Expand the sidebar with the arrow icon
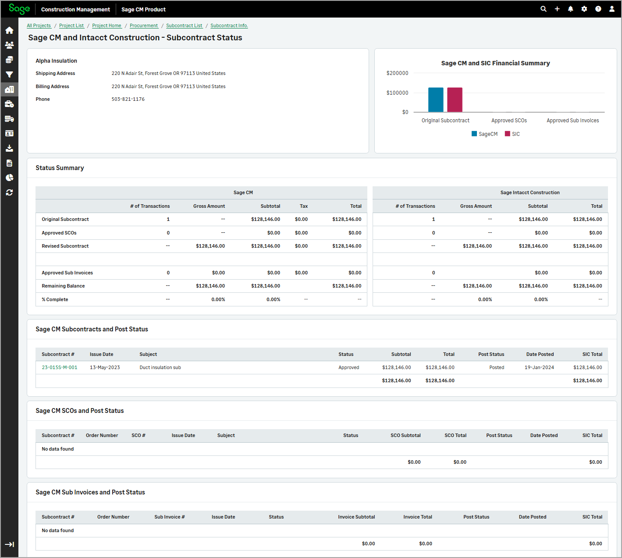This screenshot has height=558, width=622. click(9, 544)
